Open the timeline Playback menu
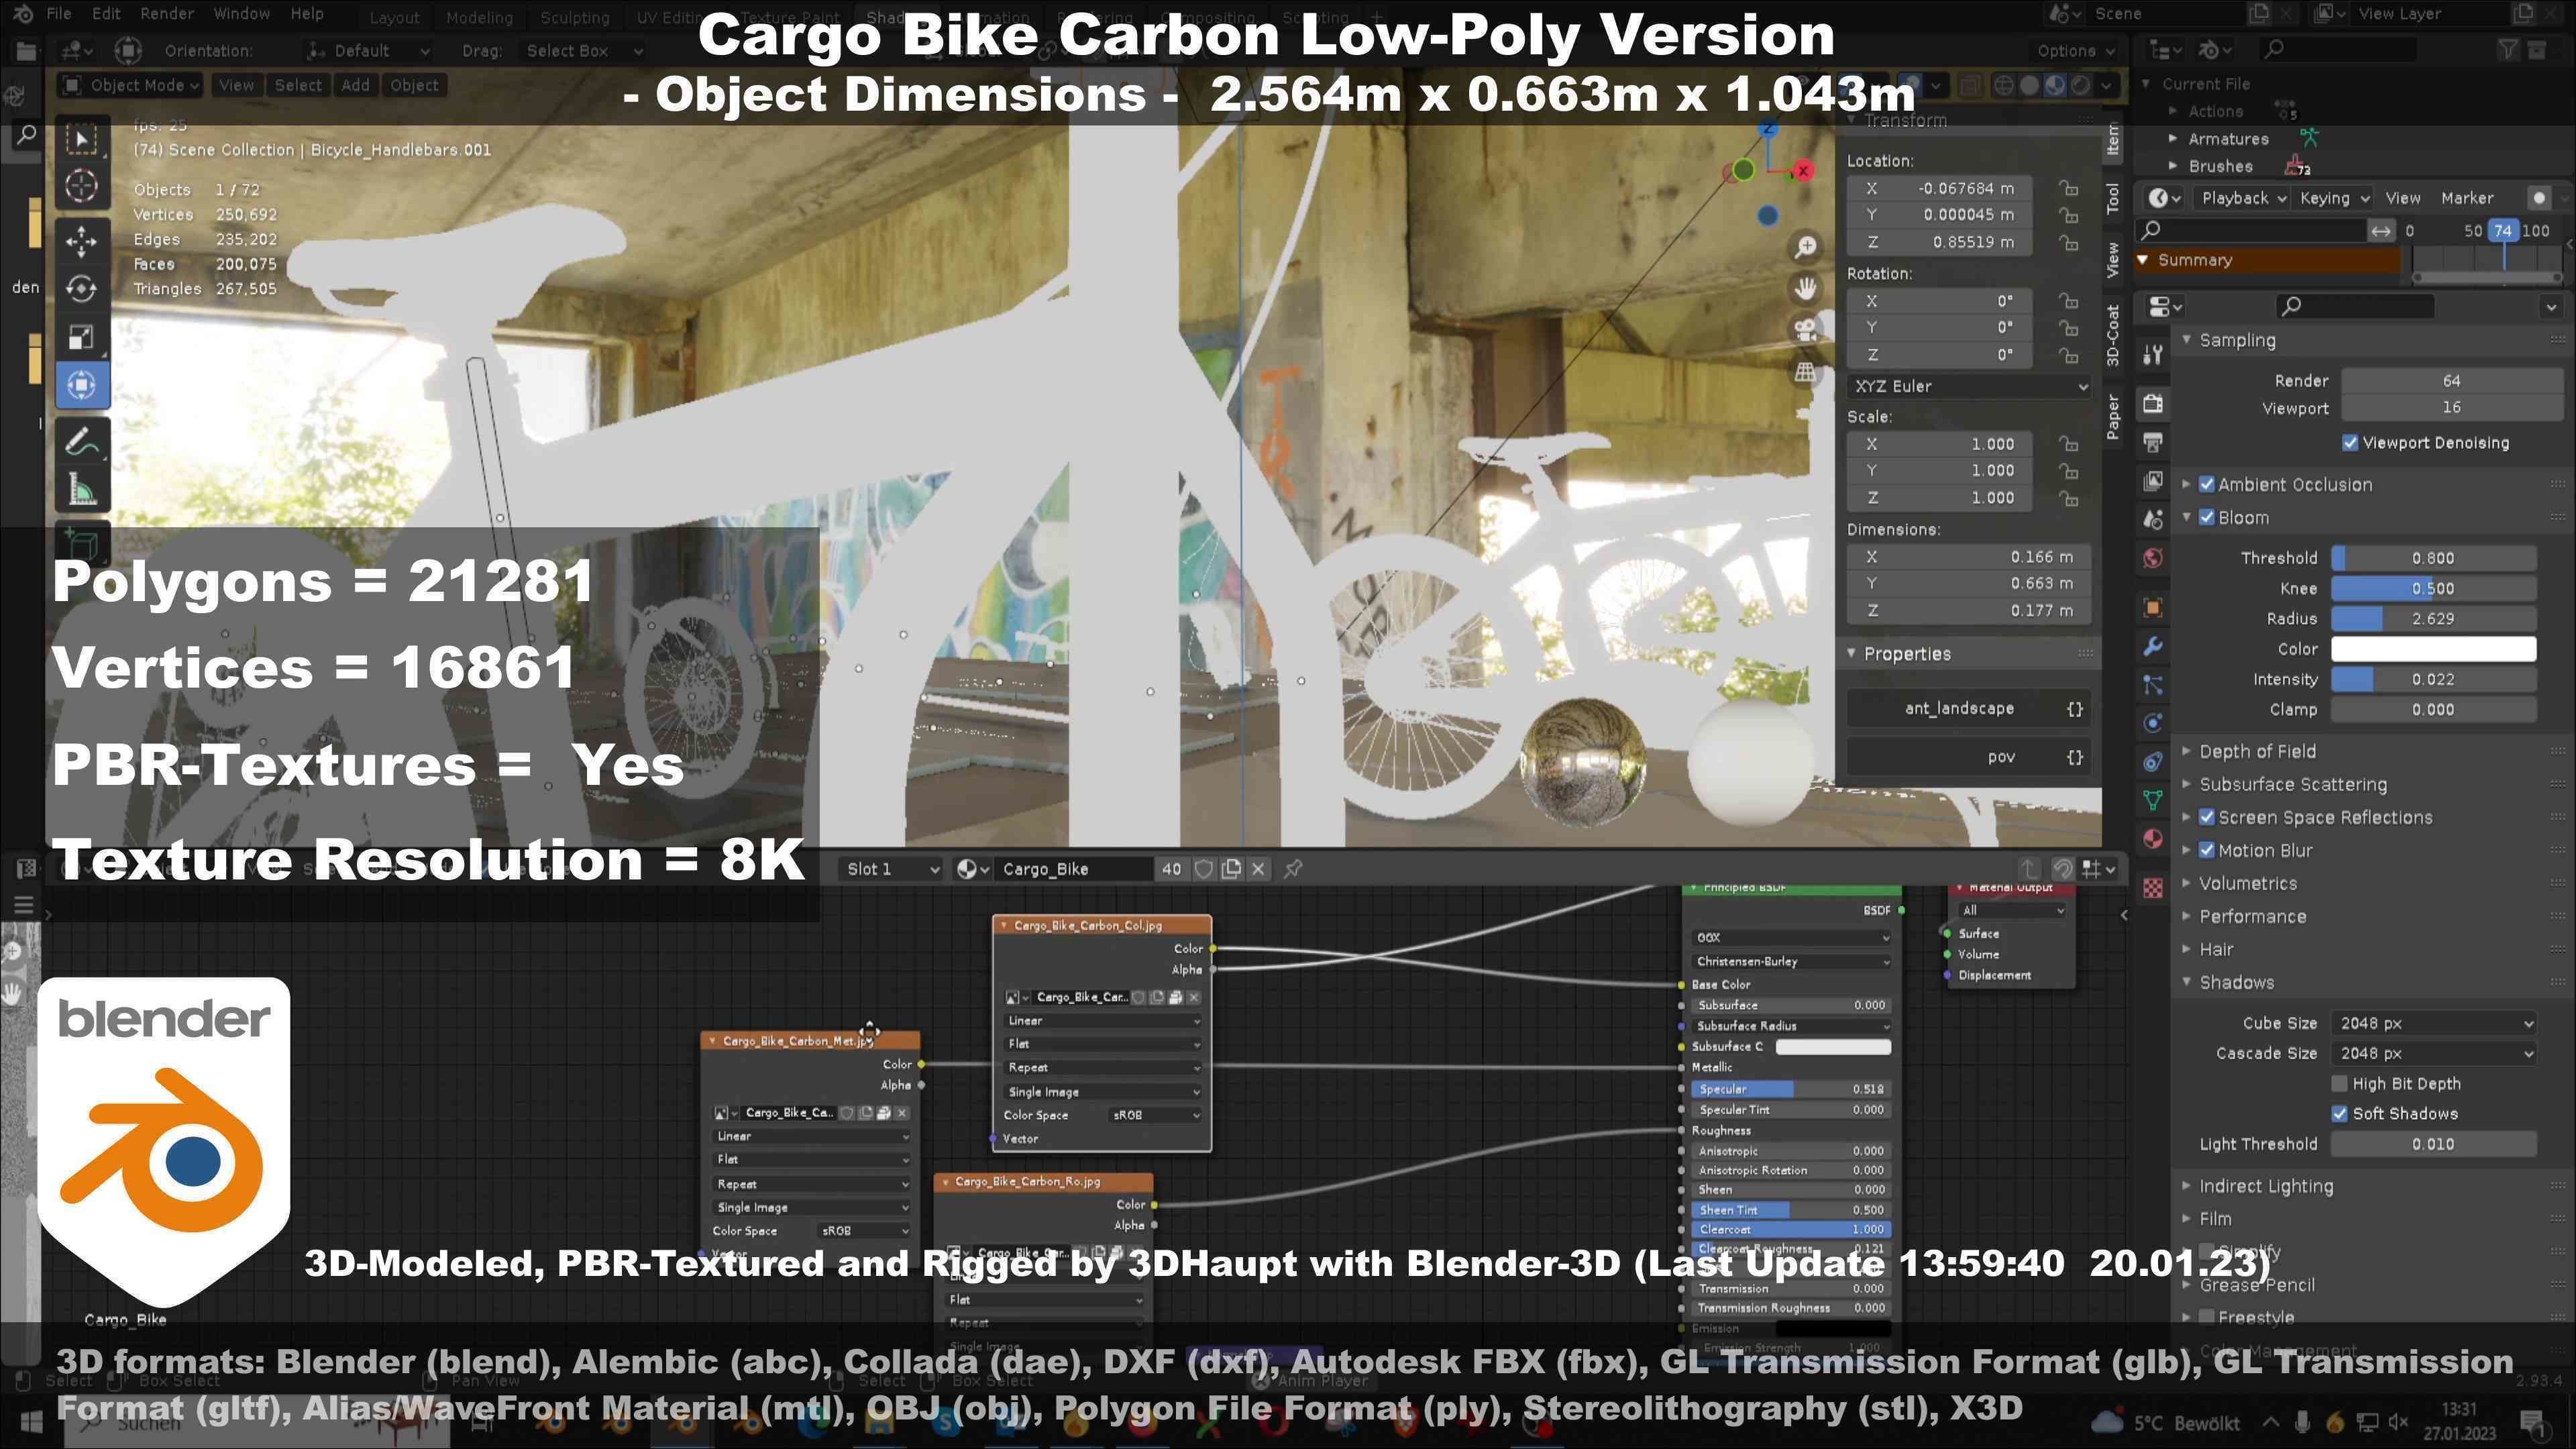 (2243, 198)
